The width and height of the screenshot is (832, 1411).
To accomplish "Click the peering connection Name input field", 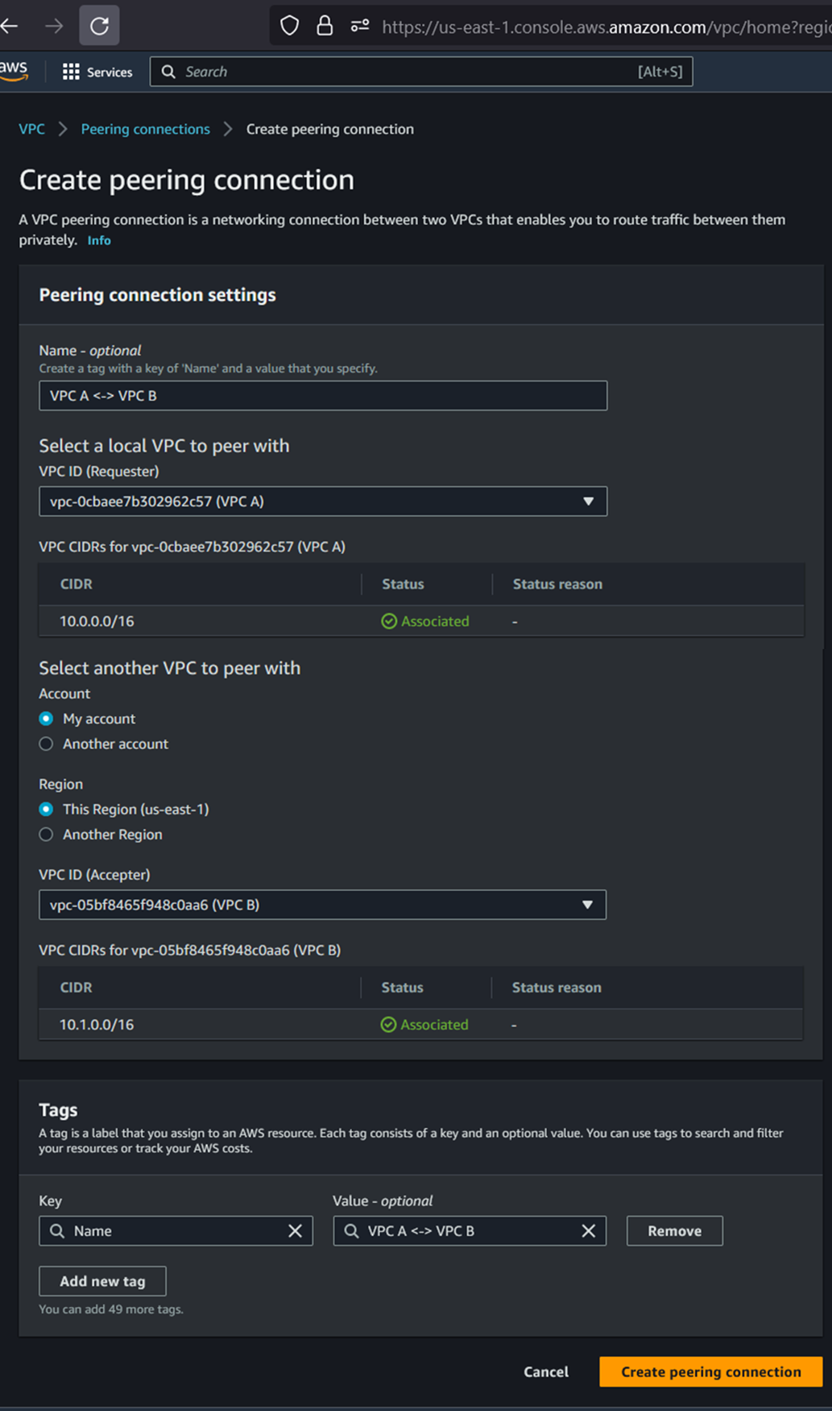I will (x=322, y=396).
